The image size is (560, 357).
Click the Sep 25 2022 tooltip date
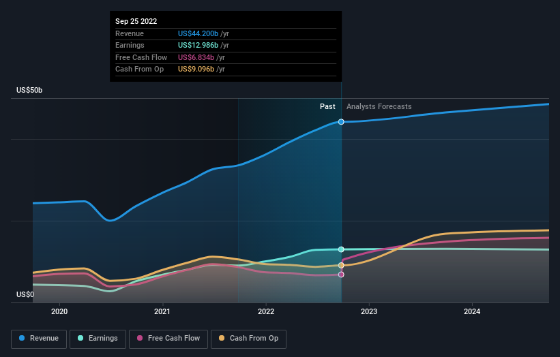136,21
